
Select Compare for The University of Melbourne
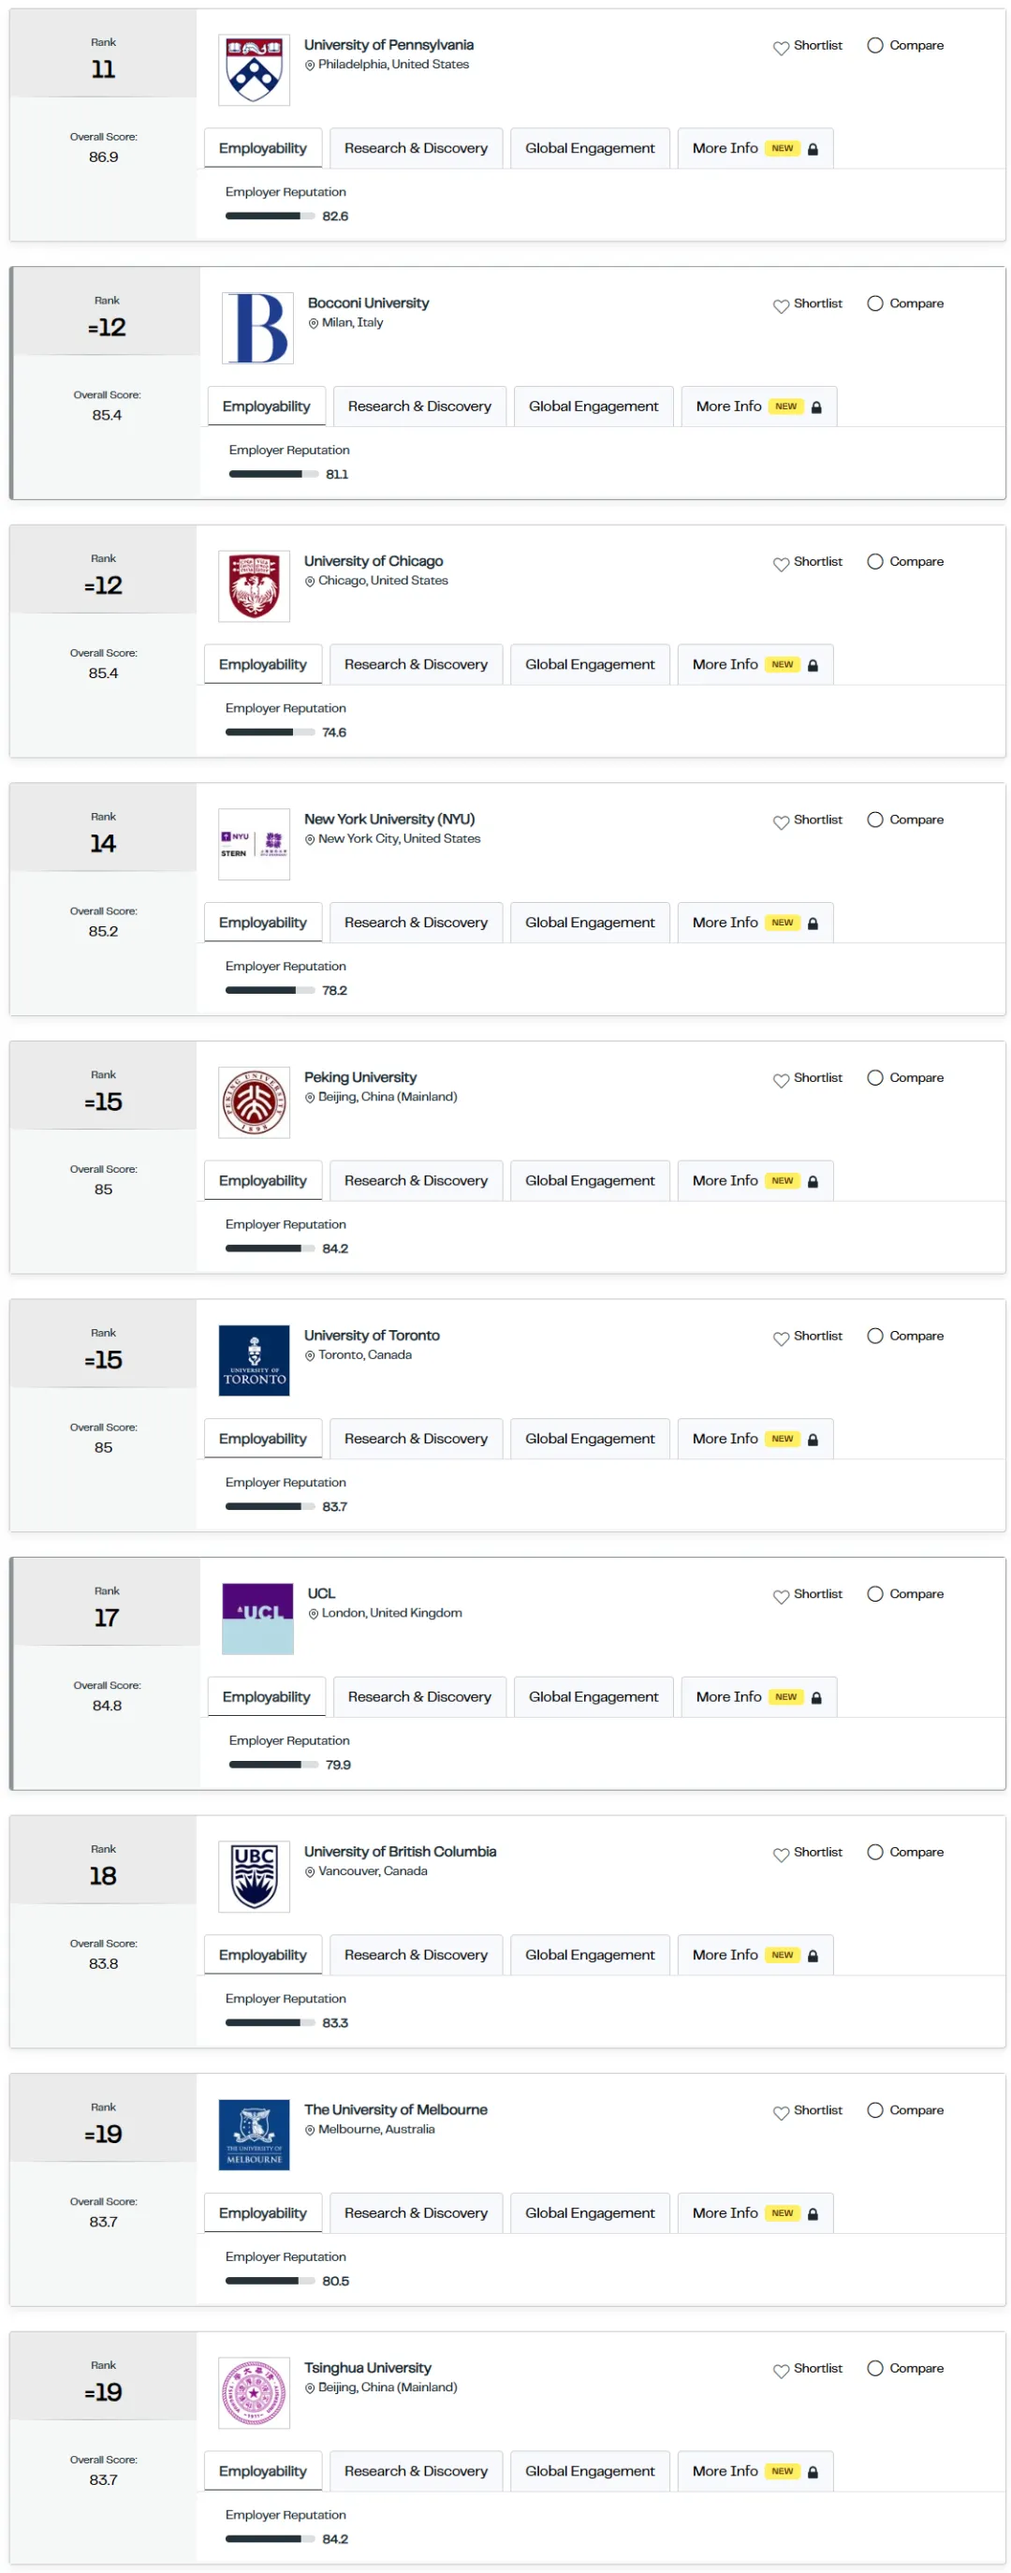874,2109
